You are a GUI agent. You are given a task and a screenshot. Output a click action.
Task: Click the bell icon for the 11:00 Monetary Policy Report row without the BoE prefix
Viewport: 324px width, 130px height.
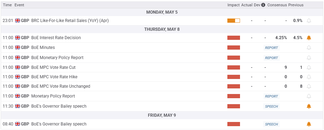point(309,96)
